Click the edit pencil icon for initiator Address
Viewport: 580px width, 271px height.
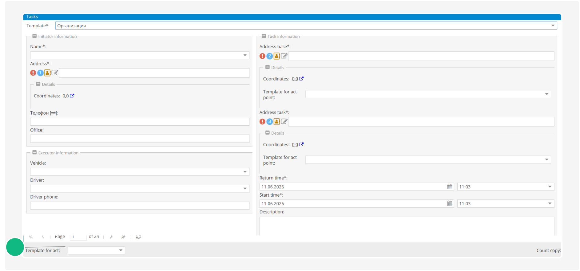[x=55, y=73]
